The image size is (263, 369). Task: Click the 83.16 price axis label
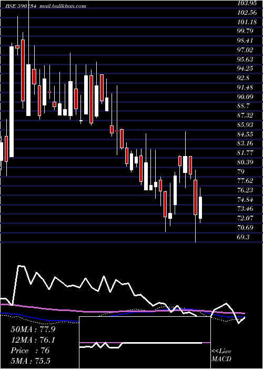(246, 143)
